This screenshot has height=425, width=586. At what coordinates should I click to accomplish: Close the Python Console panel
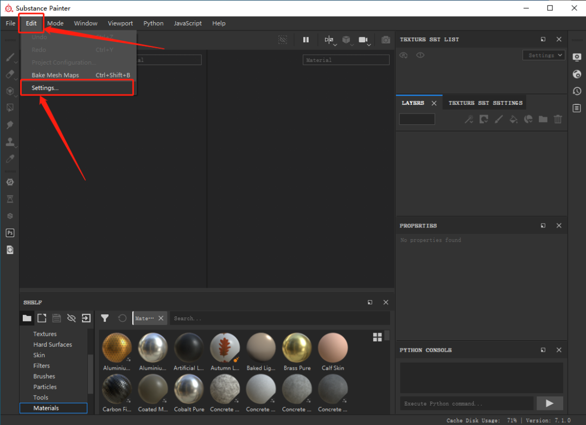pyautogui.click(x=559, y=350)
